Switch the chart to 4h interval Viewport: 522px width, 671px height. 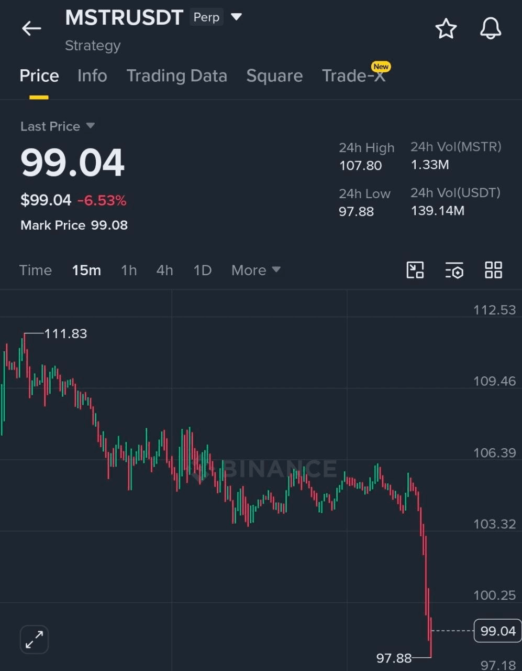coord(164,270)
